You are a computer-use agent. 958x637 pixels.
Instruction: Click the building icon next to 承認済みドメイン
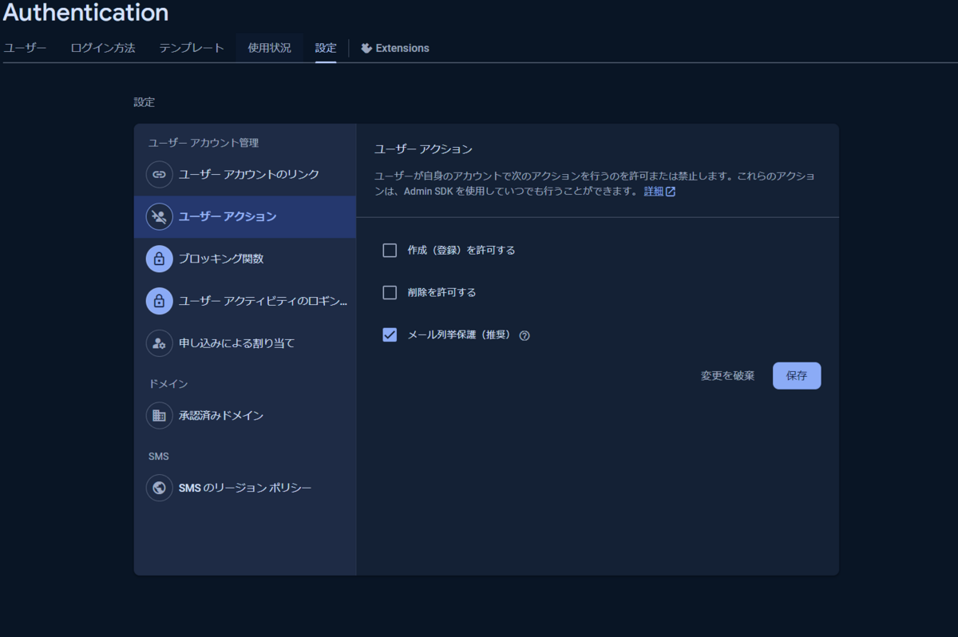click(159, 415)
